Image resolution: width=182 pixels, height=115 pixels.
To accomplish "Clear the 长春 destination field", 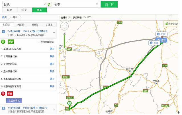I will coord(97,4).
